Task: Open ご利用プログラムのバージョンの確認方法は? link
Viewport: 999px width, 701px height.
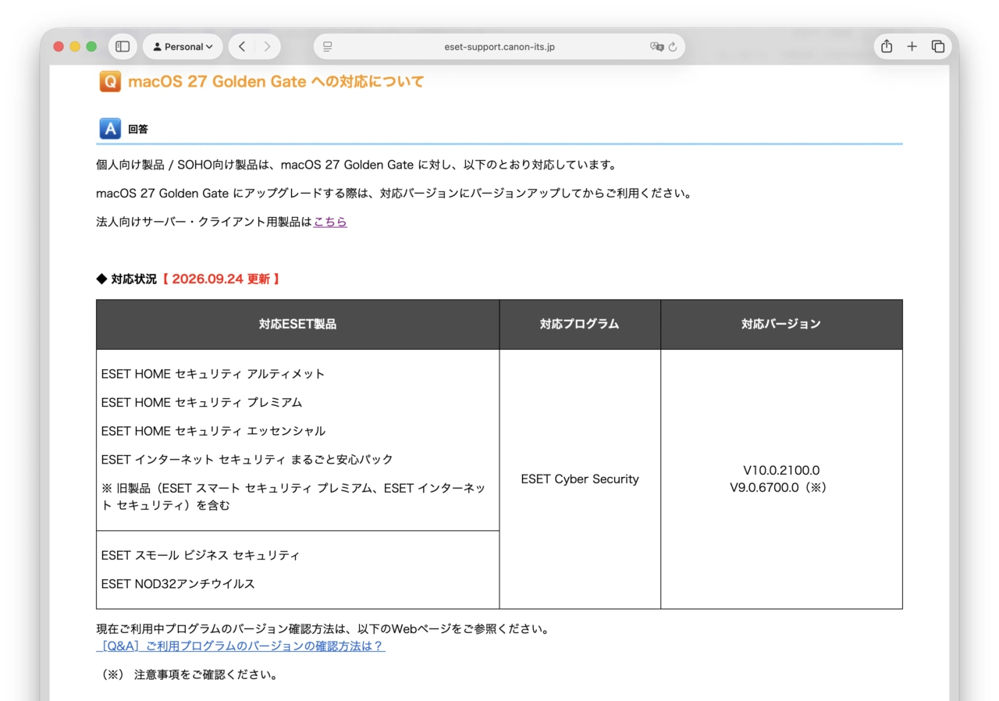Action: 240,646
